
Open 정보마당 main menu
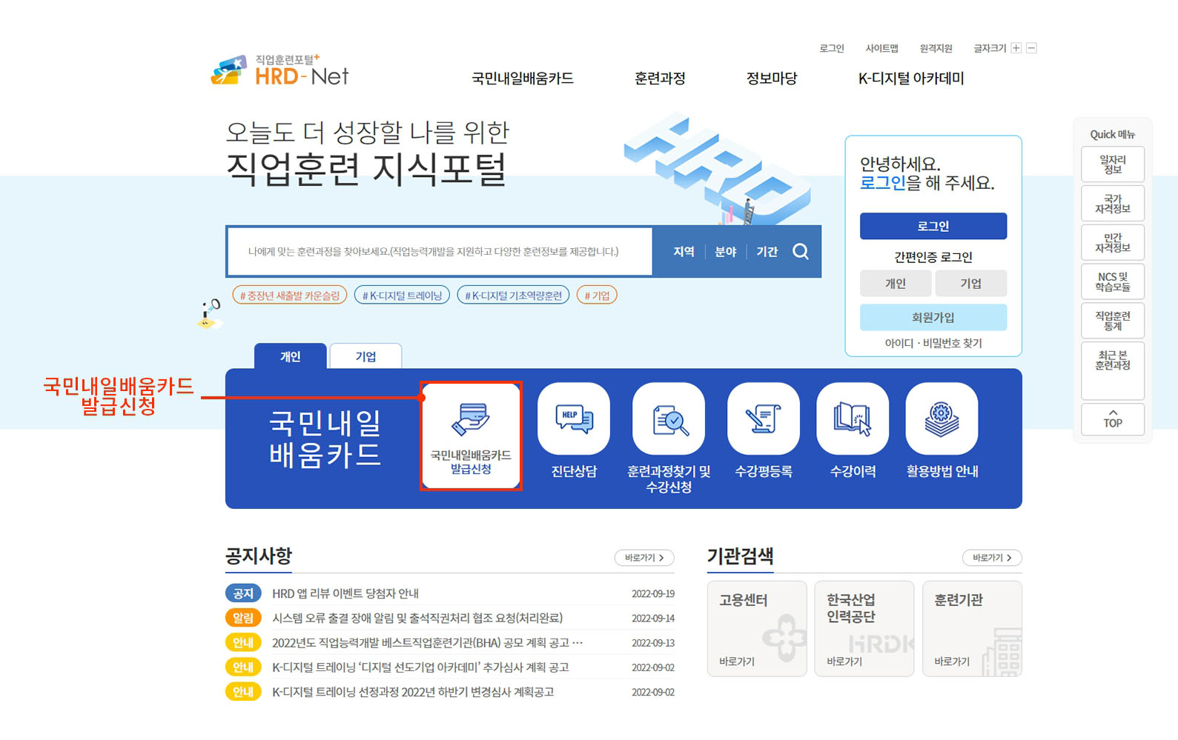pyautogui.click(x=772, y=79)
